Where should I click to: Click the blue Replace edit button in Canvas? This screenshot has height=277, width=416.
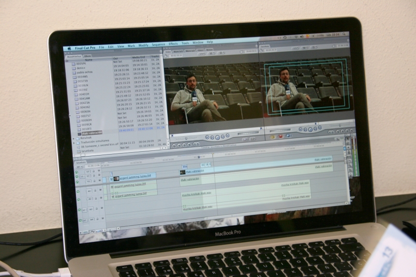tap(288, 136)
